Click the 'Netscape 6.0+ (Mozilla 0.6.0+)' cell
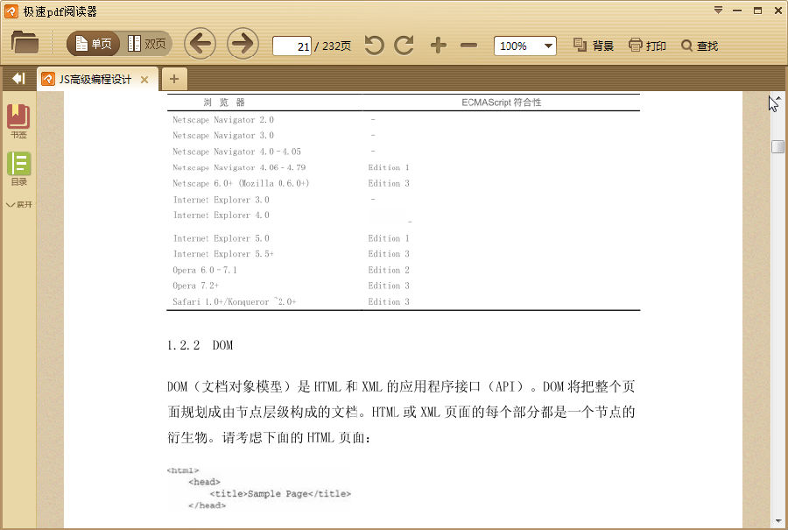The height and width of the screenshot is (530, 788). 241,184
